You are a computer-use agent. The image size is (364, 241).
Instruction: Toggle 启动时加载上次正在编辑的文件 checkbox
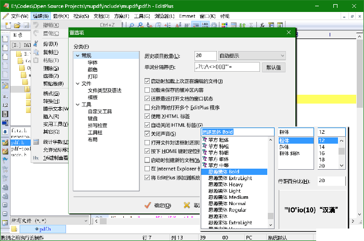click(x=147, y=81)
